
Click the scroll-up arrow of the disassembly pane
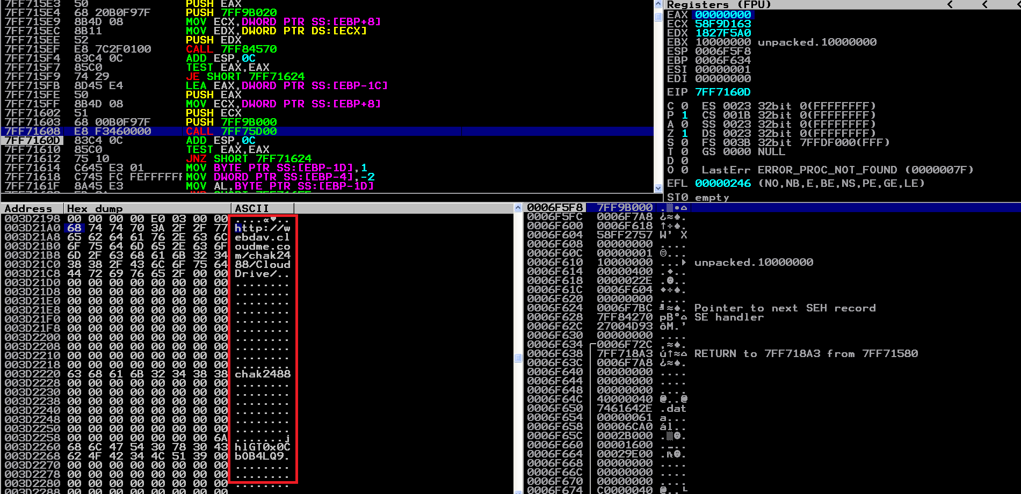(x=658, y=4)
